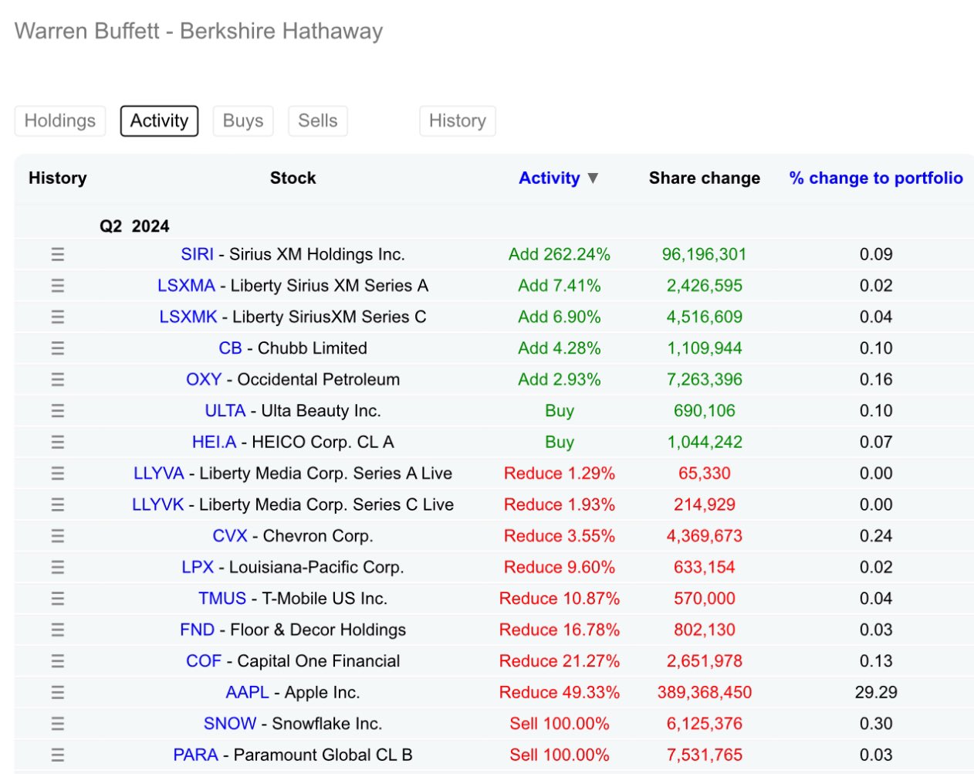Open the Buys tab
This screenshot has height=774, width=974.
coord(243,121)
